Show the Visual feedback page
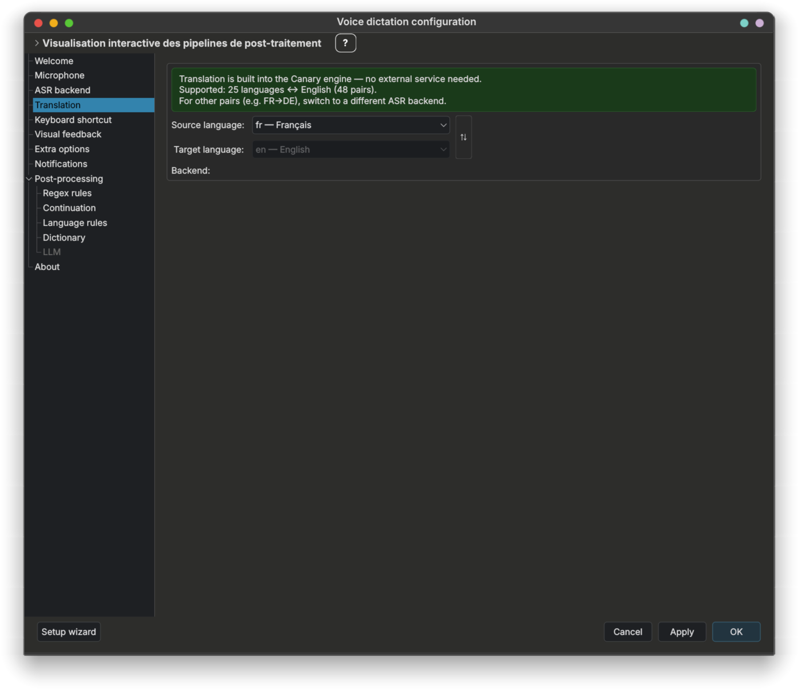This screenshot has width=798, height=689. click(68, 134)
